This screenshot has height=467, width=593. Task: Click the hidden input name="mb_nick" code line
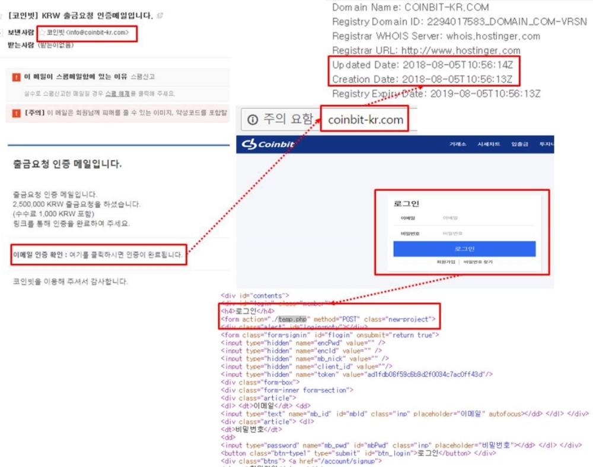point(305,359)
